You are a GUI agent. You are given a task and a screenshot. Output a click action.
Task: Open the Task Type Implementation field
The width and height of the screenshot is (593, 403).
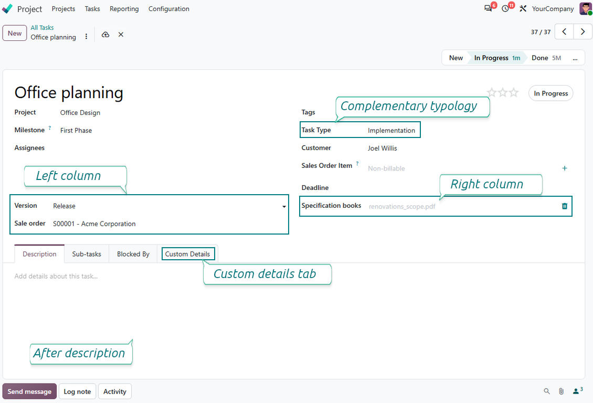pos(391,131)
